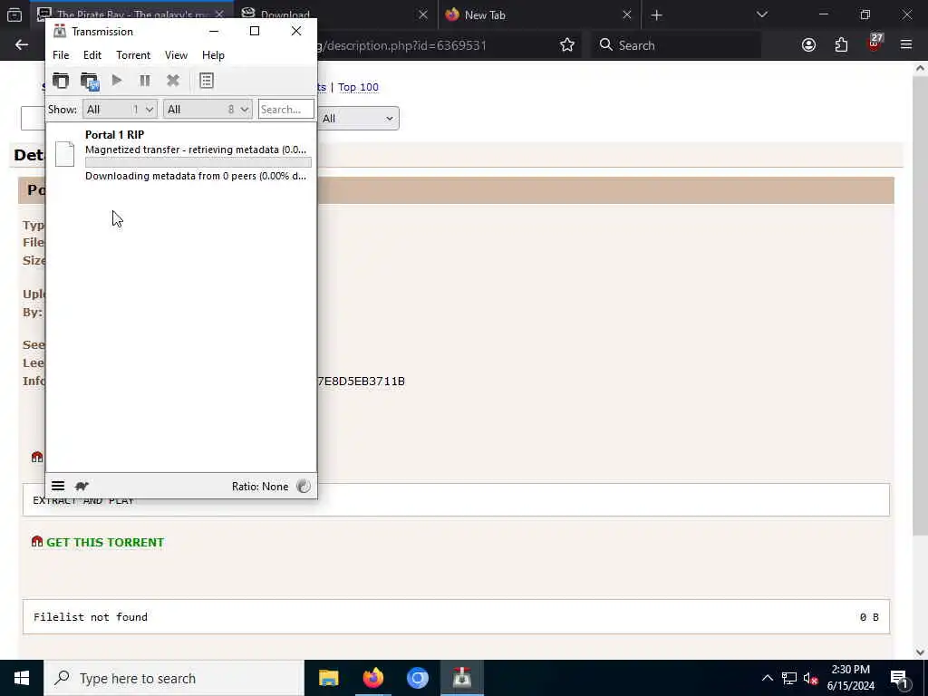Image resolution: width=928 pixels, height=696 pixels.
Task: Remove torrent using the X toolbar icon
Action: pos(173,80)
